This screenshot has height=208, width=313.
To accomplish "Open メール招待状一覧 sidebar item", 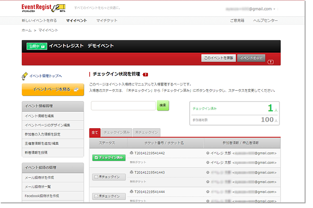I will tap(53, 187).
